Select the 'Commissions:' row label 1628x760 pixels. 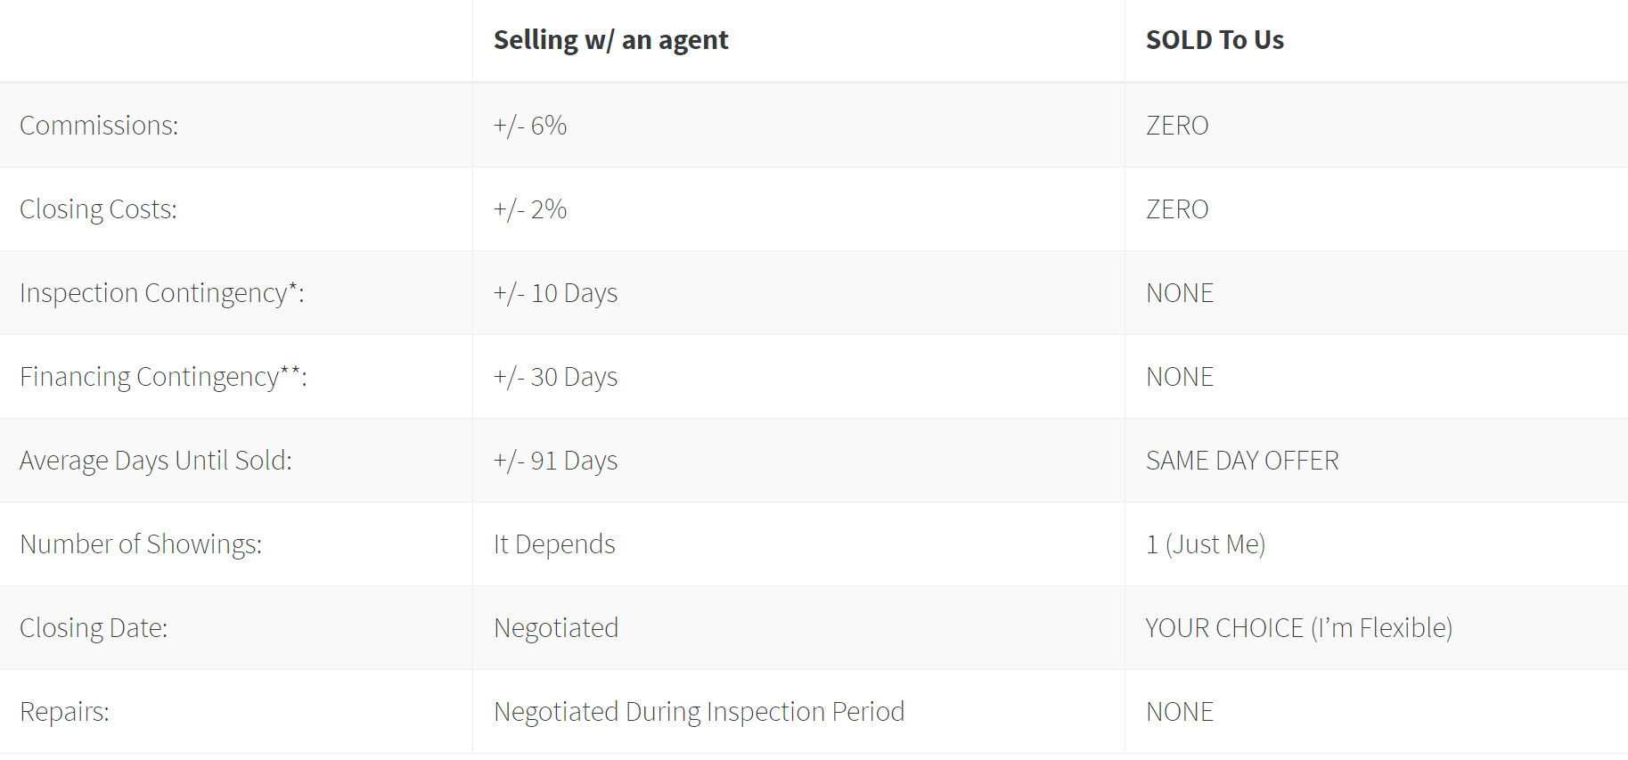coord(99,126)
